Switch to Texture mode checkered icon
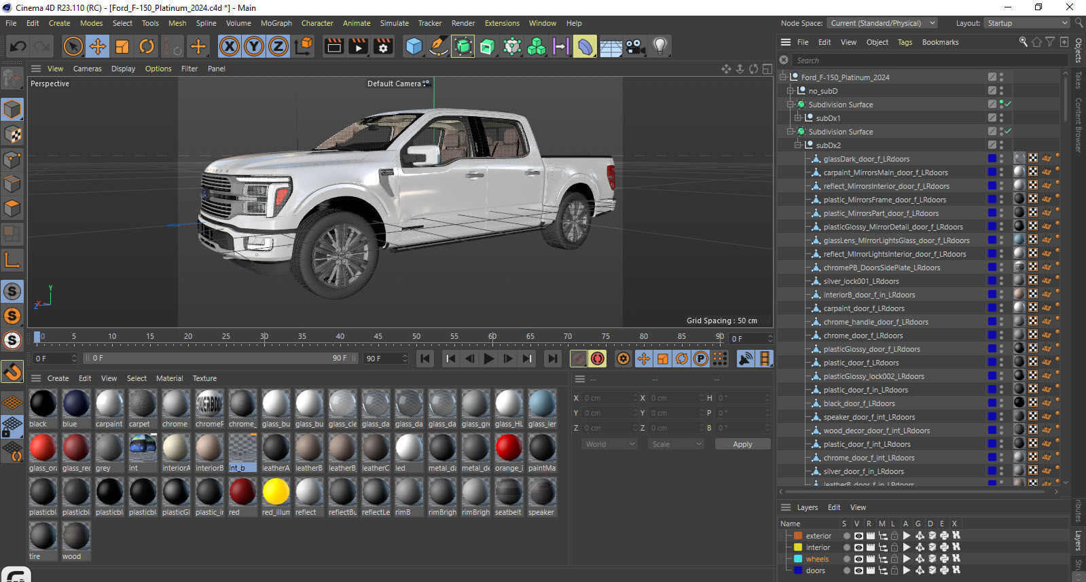The width and height of the screenshot is (1086, 582). pos(12,134)
